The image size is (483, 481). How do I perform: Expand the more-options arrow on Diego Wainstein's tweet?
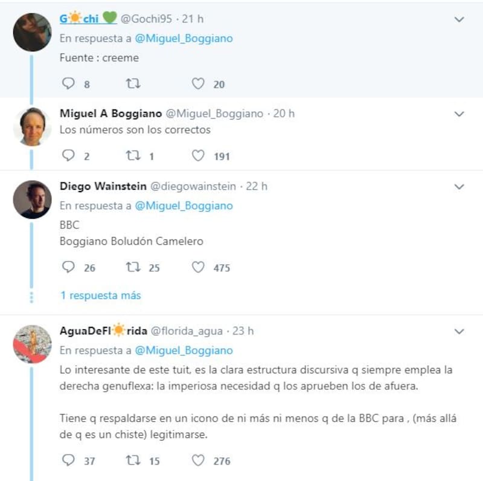click(459, 187)
